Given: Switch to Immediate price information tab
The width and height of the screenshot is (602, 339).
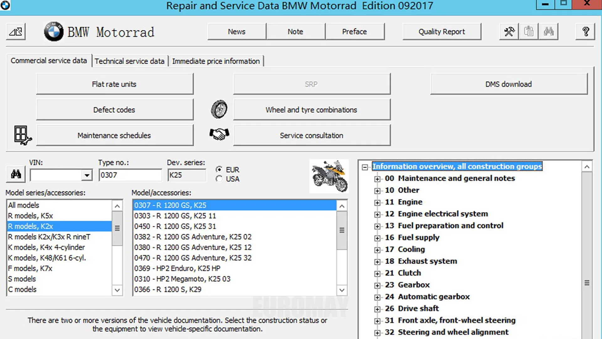Looking at the screenshot, I should click(x=216, y=61).
